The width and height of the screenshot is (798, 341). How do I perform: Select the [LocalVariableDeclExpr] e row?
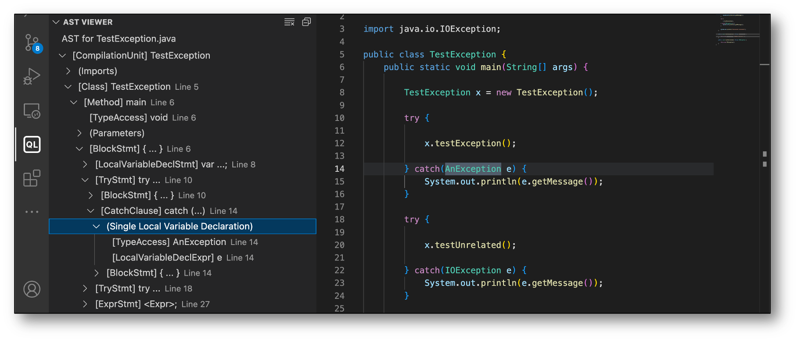click(x=182, y=257)
